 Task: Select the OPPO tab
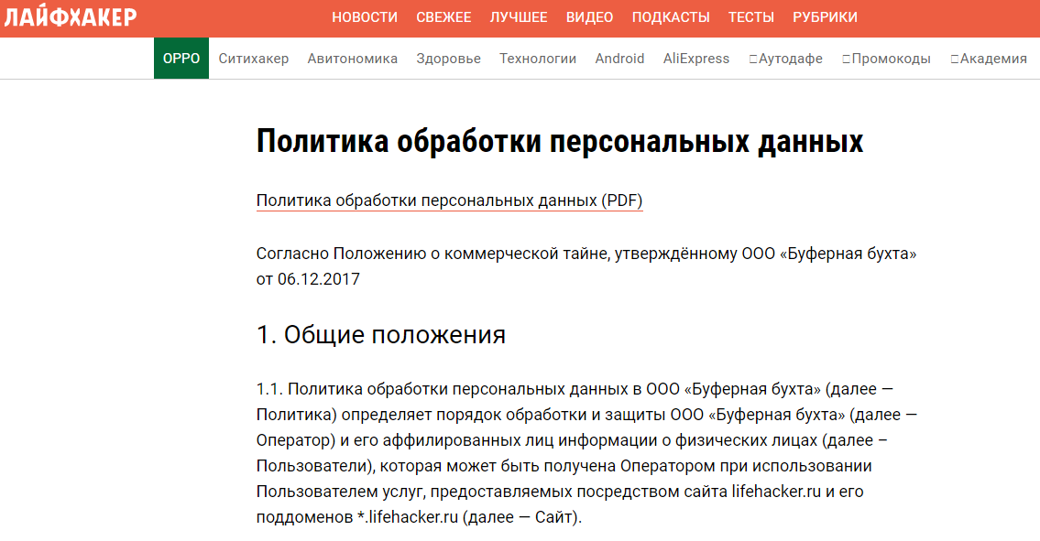click(181, 57)
